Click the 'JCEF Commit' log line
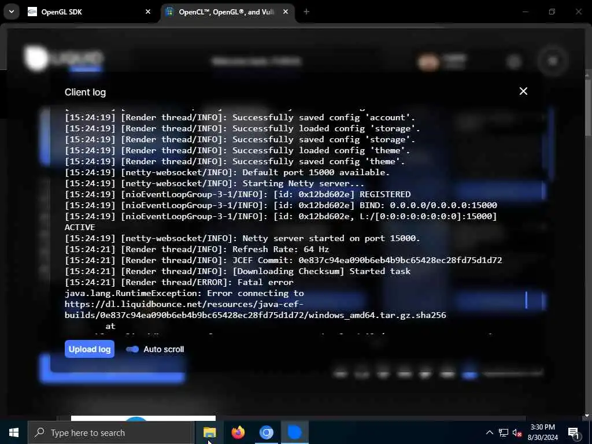The image size is (592, 444). coord(283,260)
